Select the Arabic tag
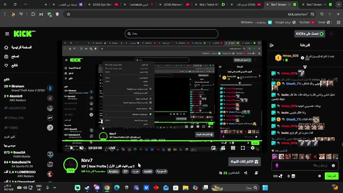This screenshot has height=193, width=343. click(x=113, y=172)
